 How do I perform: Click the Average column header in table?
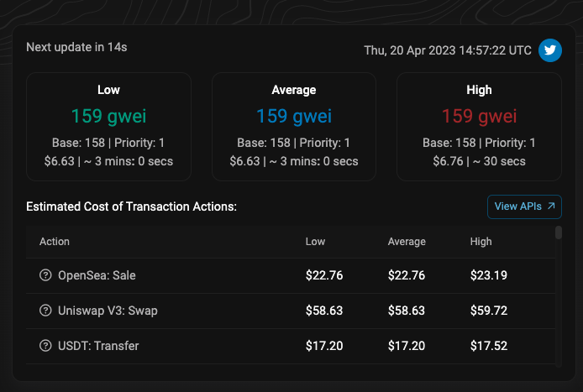(x=407, y=242)
